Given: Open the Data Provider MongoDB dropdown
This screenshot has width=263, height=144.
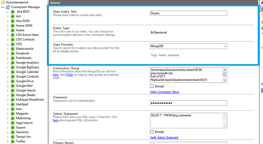Looking at the screenshot, I should click(x=225, y=46).
